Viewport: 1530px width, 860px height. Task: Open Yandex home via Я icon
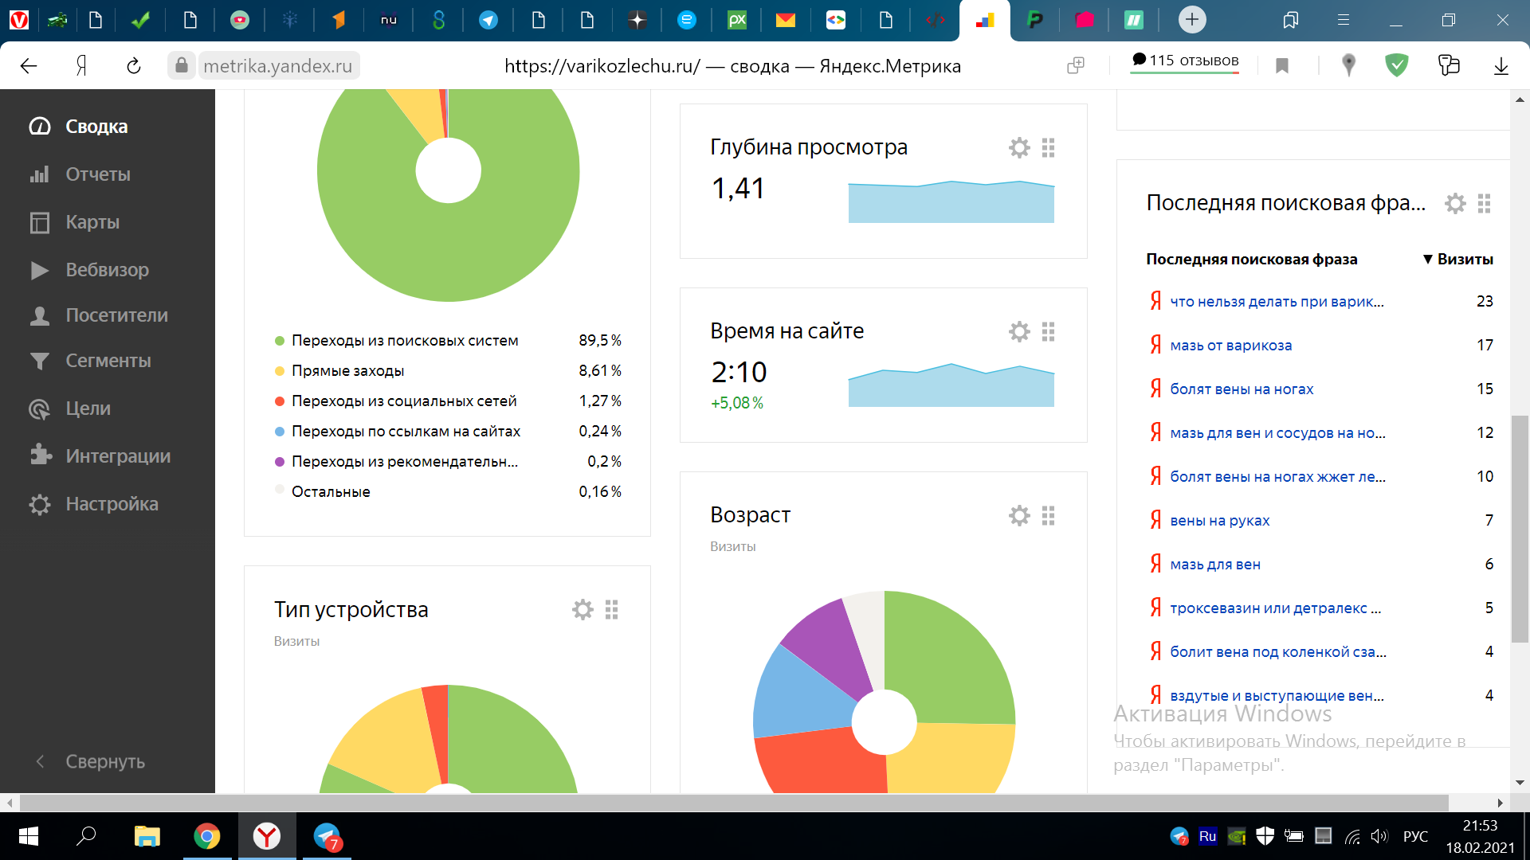tap(81, 66)
